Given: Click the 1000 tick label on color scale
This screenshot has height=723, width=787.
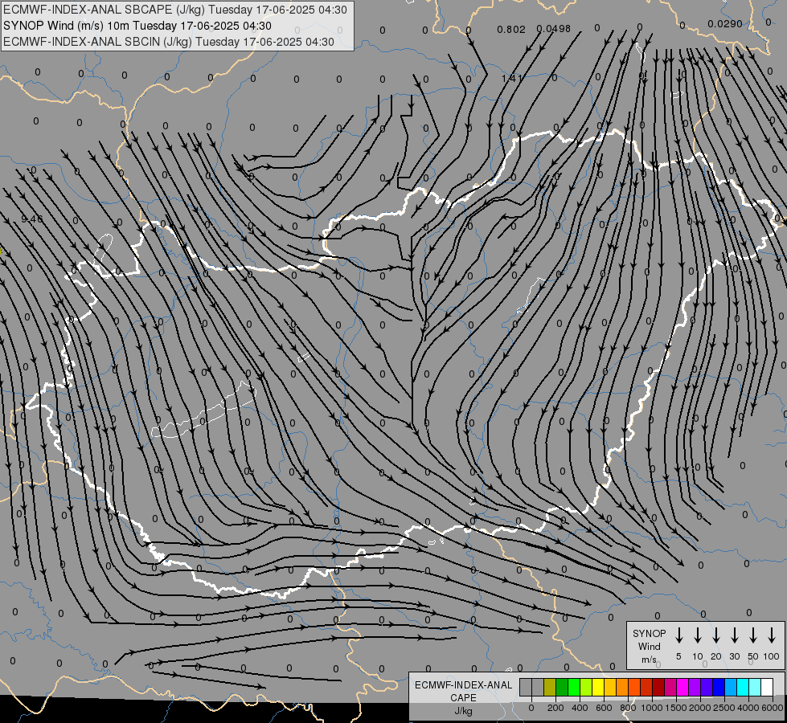Looking at the screenshot, I should (x=652, y=708).
